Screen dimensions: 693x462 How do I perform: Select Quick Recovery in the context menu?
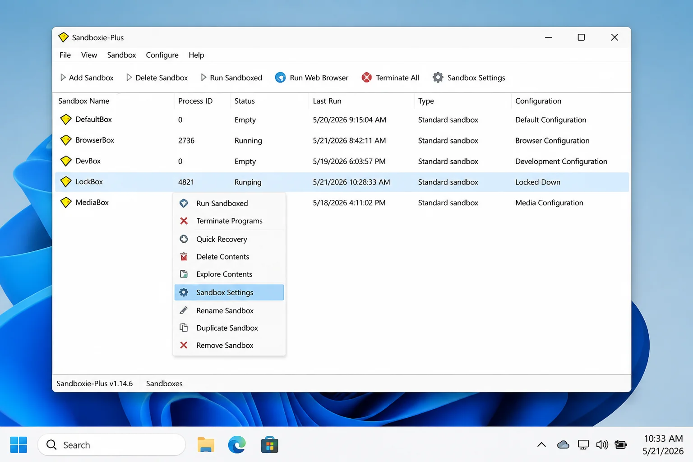[229, 239]
